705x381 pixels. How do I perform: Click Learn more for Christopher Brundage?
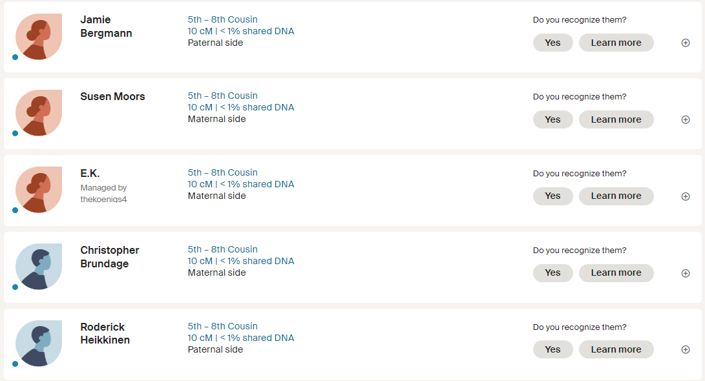[616, 273]
